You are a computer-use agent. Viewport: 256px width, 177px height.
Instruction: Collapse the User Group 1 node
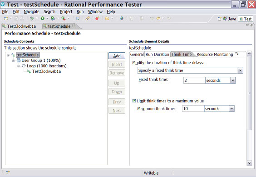[13, 61]
